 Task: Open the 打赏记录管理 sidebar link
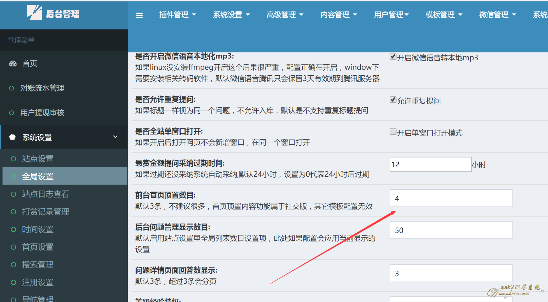point(45,212)
